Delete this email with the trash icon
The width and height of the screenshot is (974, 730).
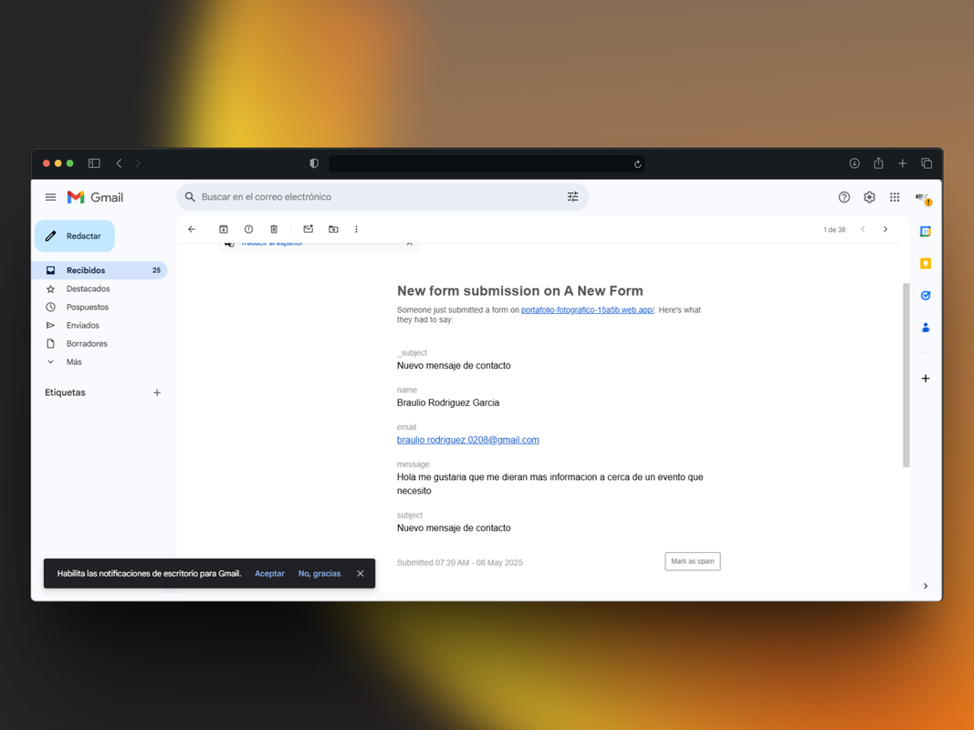click(x=274, y=229)
